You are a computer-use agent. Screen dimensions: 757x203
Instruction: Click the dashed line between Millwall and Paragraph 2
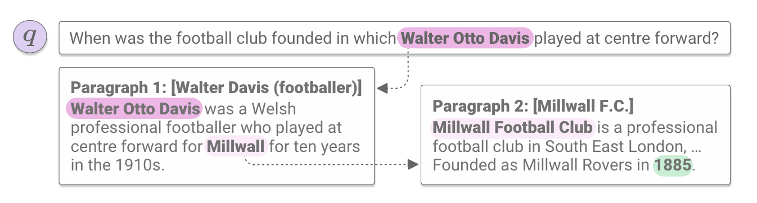point(326,163)
